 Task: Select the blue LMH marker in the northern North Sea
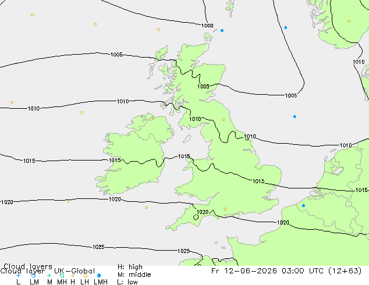[x=285, y=28]
